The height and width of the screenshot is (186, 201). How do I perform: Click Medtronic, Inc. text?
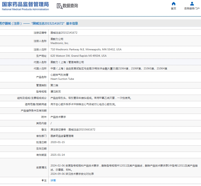pos(60,43)
